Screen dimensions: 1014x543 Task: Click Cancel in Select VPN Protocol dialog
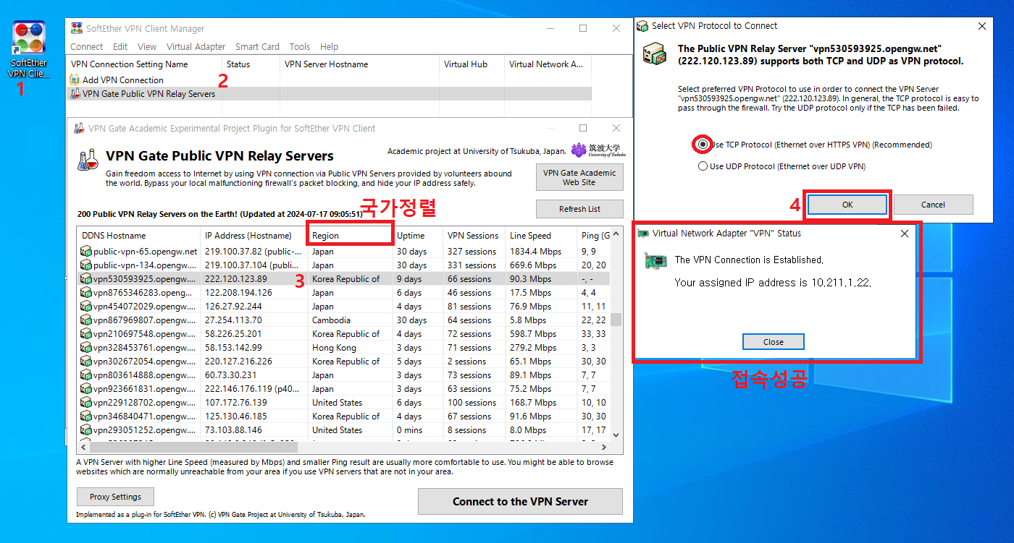[933, 205]
